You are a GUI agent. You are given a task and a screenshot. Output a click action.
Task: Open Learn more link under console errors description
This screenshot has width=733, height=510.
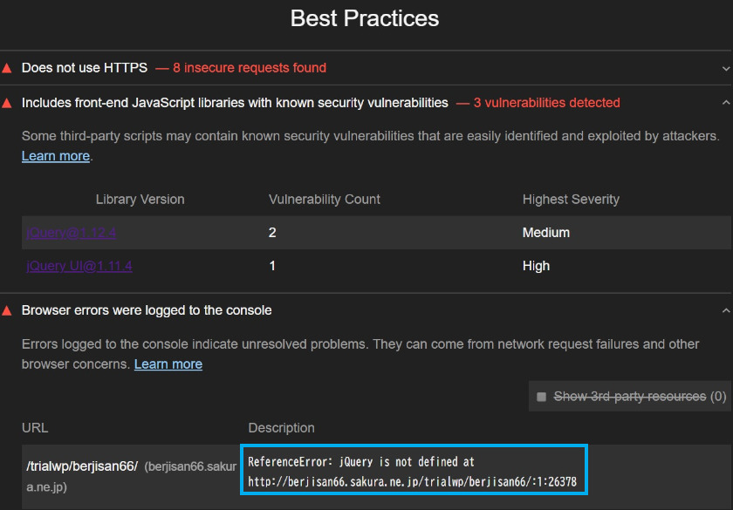168,364
